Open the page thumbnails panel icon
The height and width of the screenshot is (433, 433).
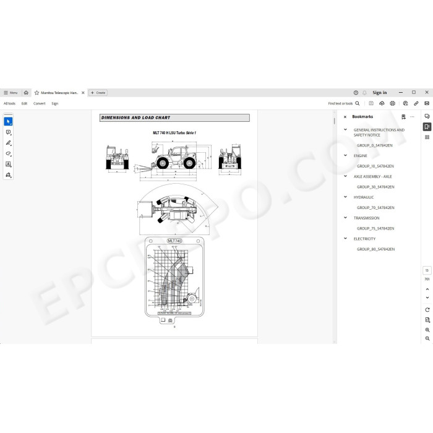tap(427, 137)
